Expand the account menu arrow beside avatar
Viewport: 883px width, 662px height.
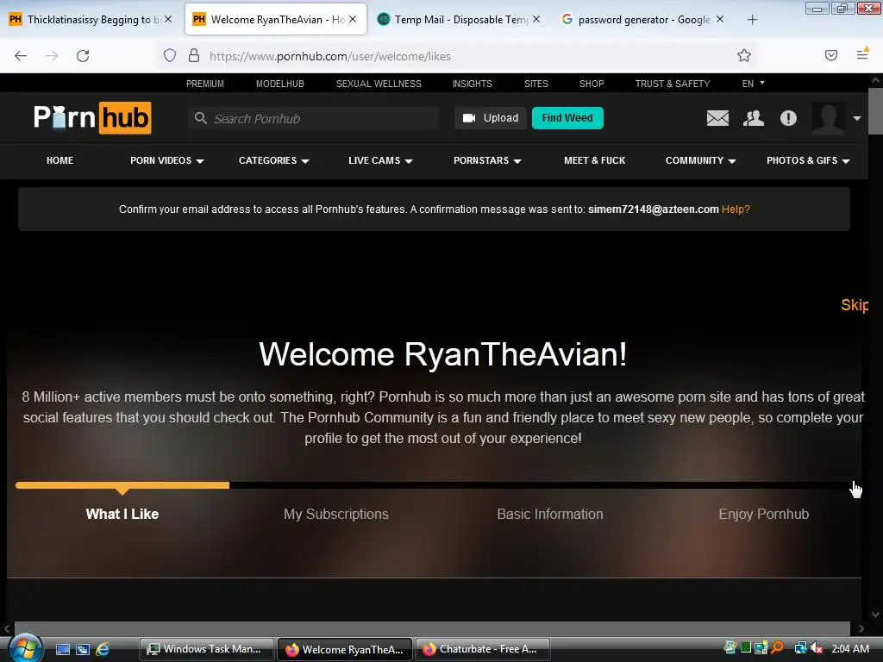[856, 118]
